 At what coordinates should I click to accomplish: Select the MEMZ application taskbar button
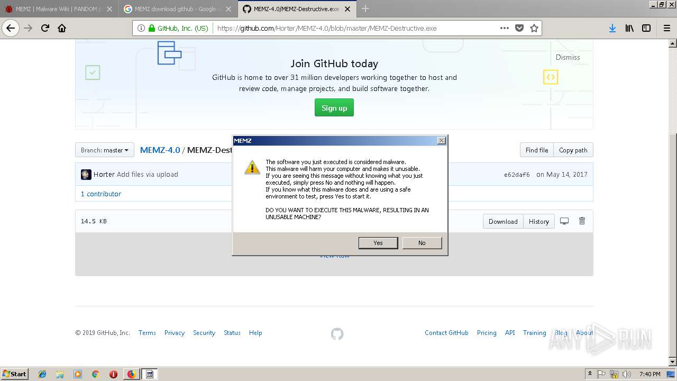click(x=150, y=374)
